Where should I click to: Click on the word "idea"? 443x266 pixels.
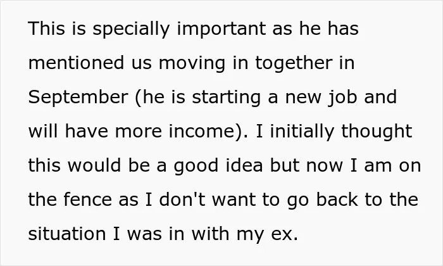244,166
